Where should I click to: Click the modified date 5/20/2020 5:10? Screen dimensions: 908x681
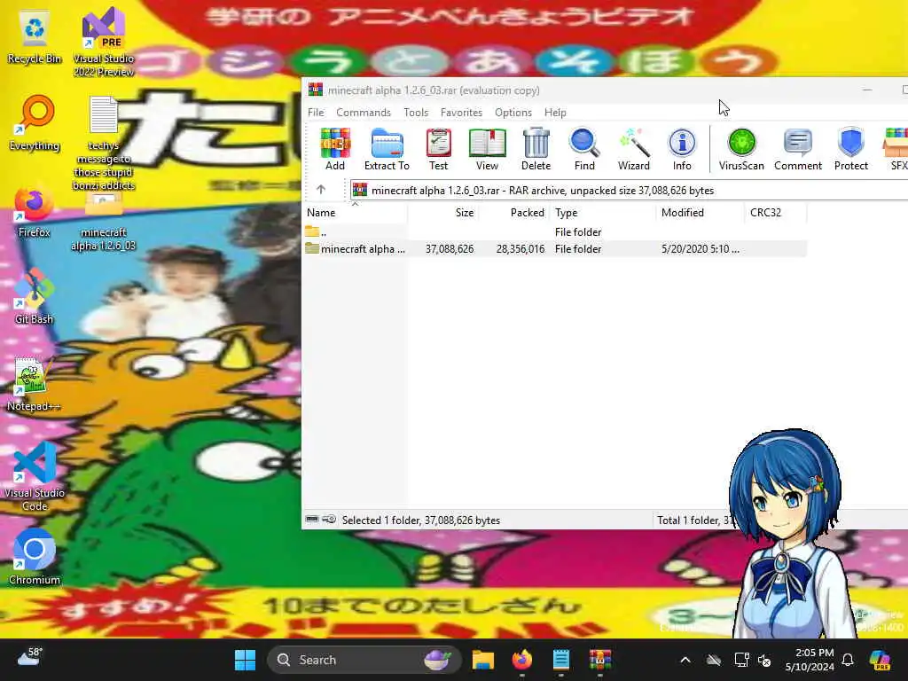[701, 249]
